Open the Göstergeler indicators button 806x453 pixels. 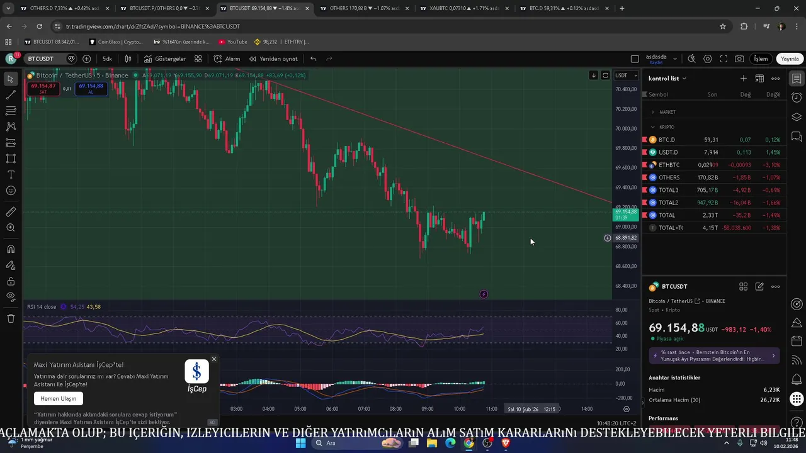(165, 59)
